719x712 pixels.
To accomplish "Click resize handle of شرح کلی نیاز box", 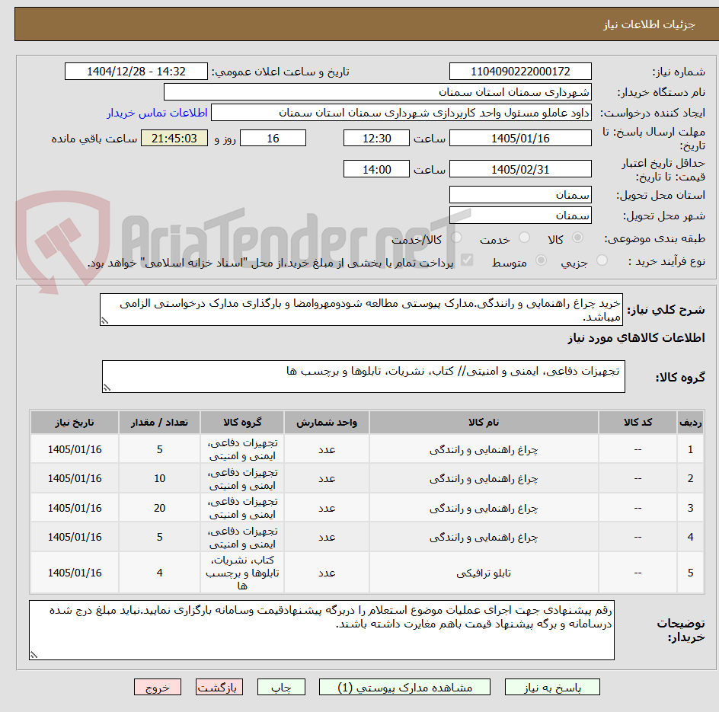I will click(x=105, y=321).
